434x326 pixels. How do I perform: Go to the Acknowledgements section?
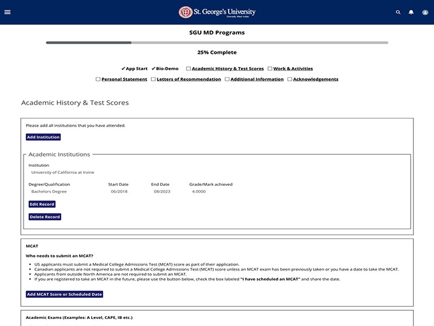coord(315,79)
